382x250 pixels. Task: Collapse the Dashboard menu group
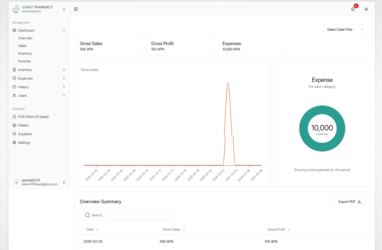click(64, 30)
